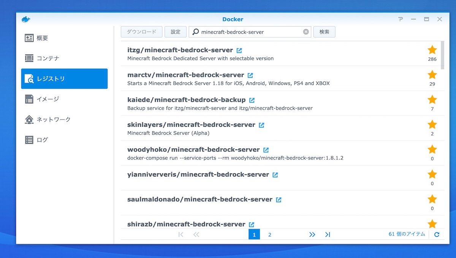Viewport: 456px width, 258px height.
Task: Click the star icon for itzg image
Action: click(432, 50)
